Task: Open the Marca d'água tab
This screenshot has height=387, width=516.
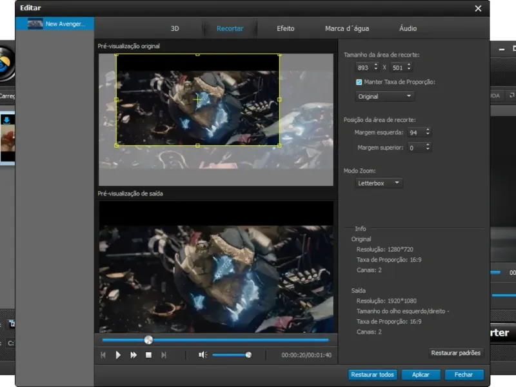Action: click(x=347, y=28)
